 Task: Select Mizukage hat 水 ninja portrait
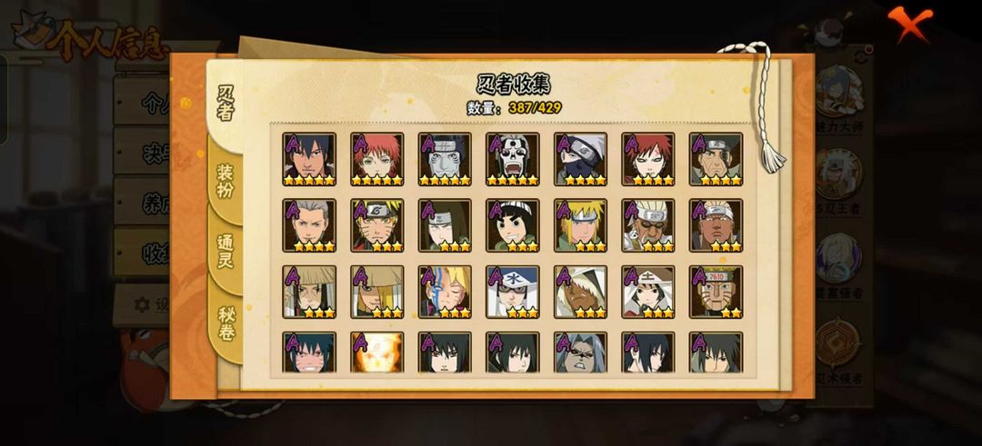point(512,292)
